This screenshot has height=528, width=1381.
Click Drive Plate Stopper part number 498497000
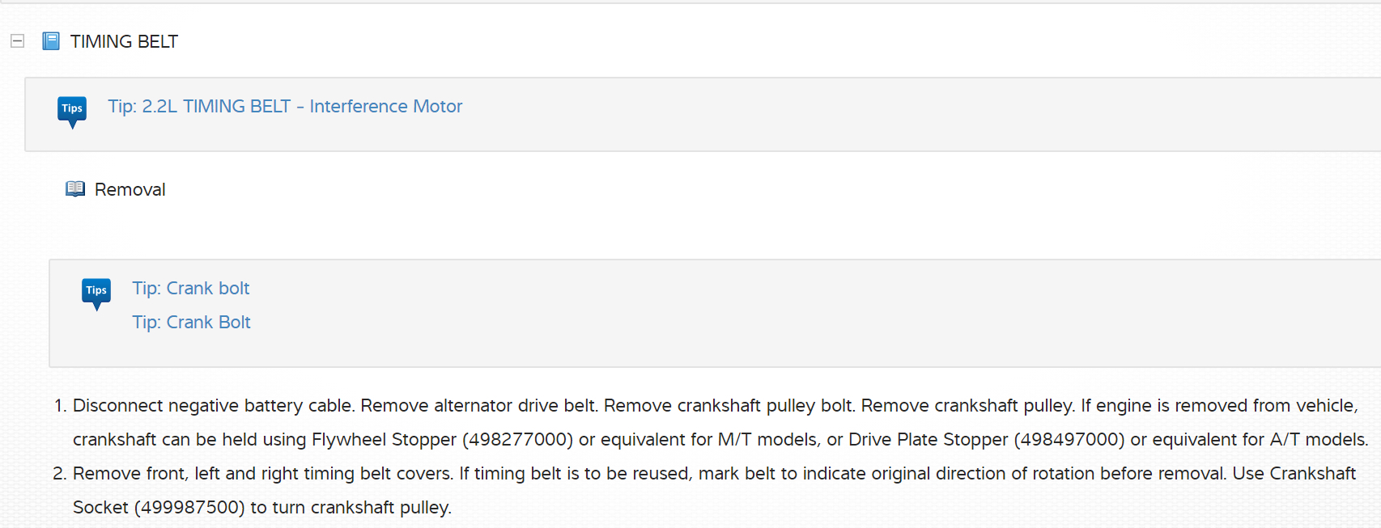click(x=1069, y=440)
